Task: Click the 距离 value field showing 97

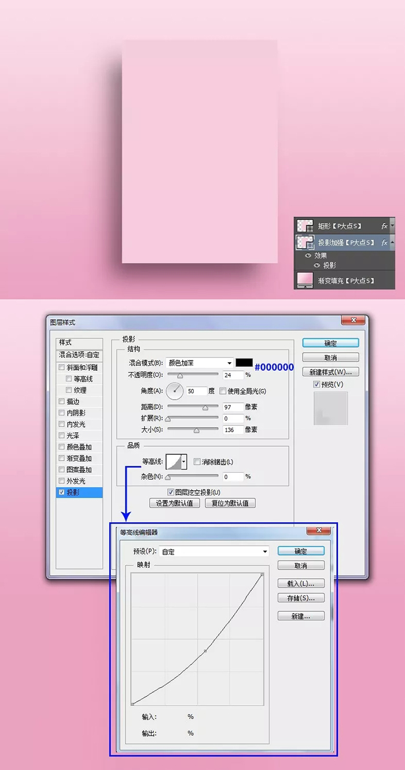Action: click(233, 407)
